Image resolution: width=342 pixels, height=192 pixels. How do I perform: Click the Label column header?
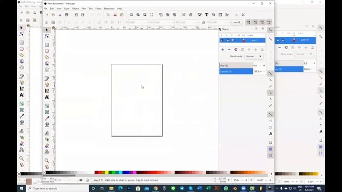tap(250, 35)
